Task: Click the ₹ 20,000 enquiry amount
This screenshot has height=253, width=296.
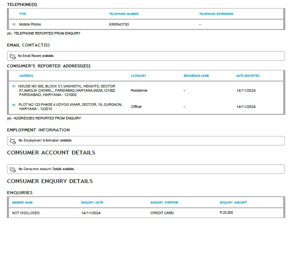Action: [x=226, y=212]
